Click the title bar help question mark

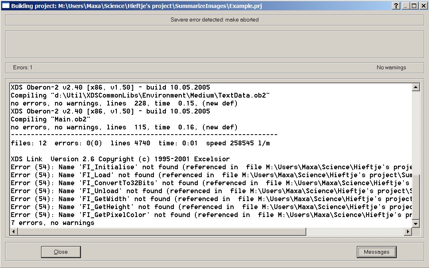pos(396,6)
